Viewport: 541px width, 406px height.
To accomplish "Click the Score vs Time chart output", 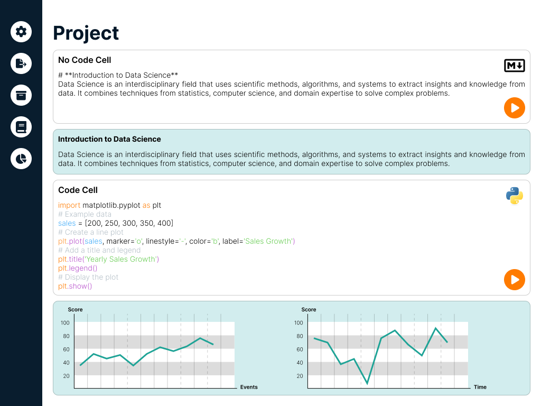I will 388,349.
